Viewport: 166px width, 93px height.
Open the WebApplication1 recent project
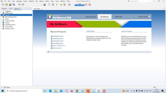(x=58, y=43)
